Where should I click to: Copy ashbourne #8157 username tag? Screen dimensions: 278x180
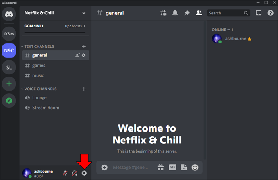tap(43, 174)
